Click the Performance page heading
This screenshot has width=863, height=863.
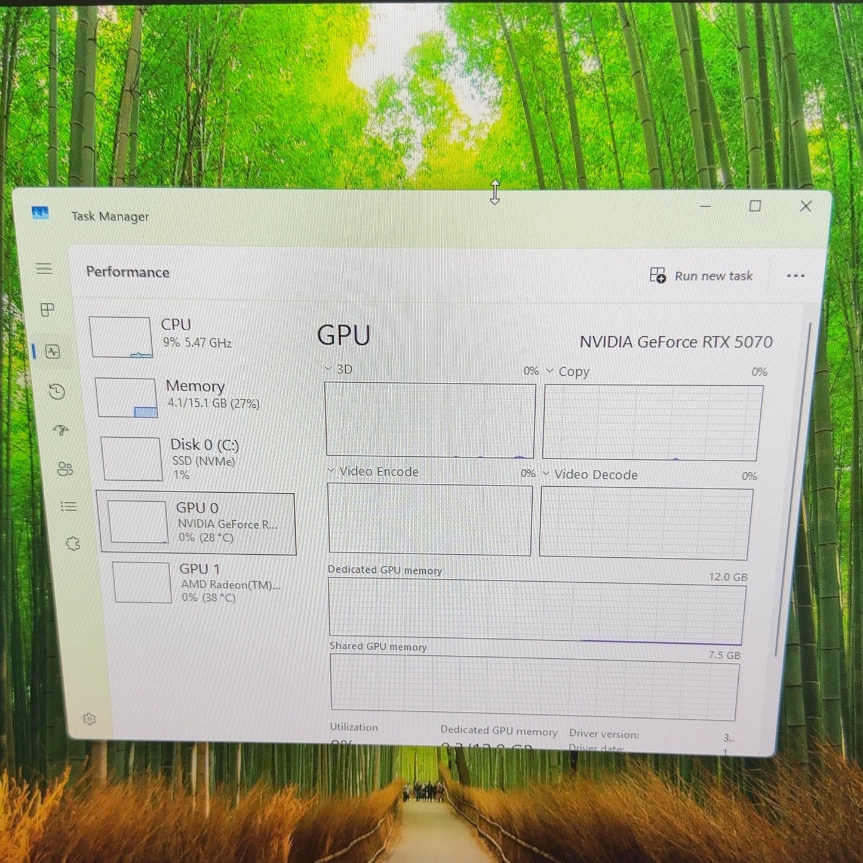(128, 272)
